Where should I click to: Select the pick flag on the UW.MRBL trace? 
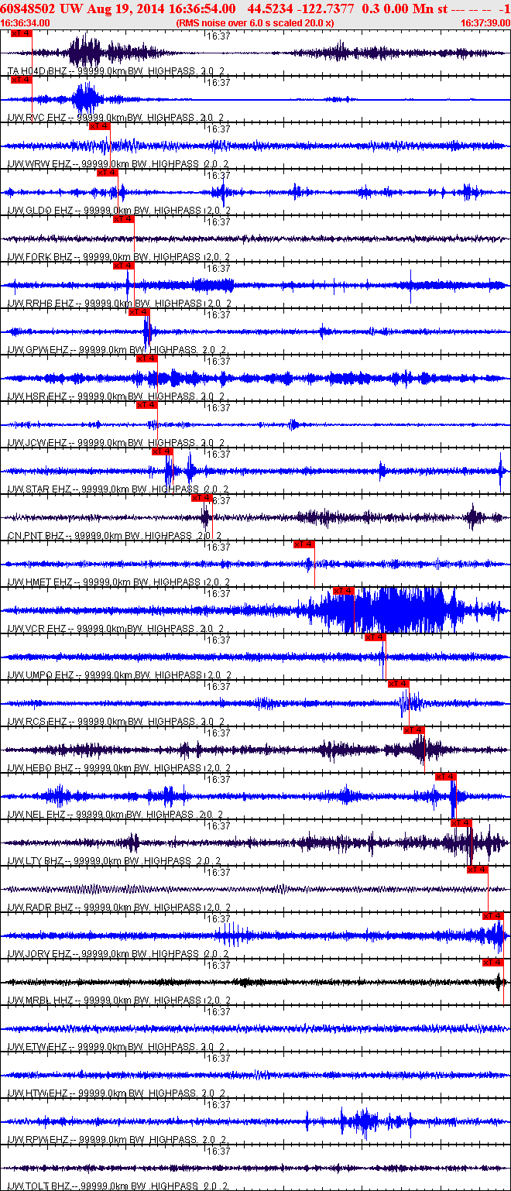click(492, 963)
